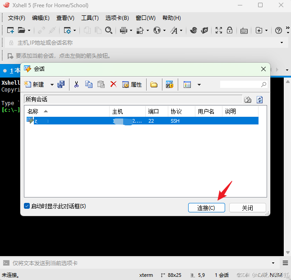Open the 工具(T) menu

point(90,18)
